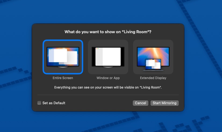
Task: Select the Entire Screen mirroring option
Action: click(63, 57)
